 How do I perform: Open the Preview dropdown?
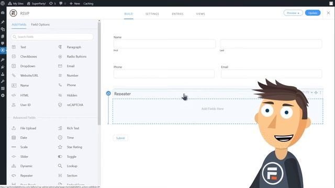click(293, 13)
